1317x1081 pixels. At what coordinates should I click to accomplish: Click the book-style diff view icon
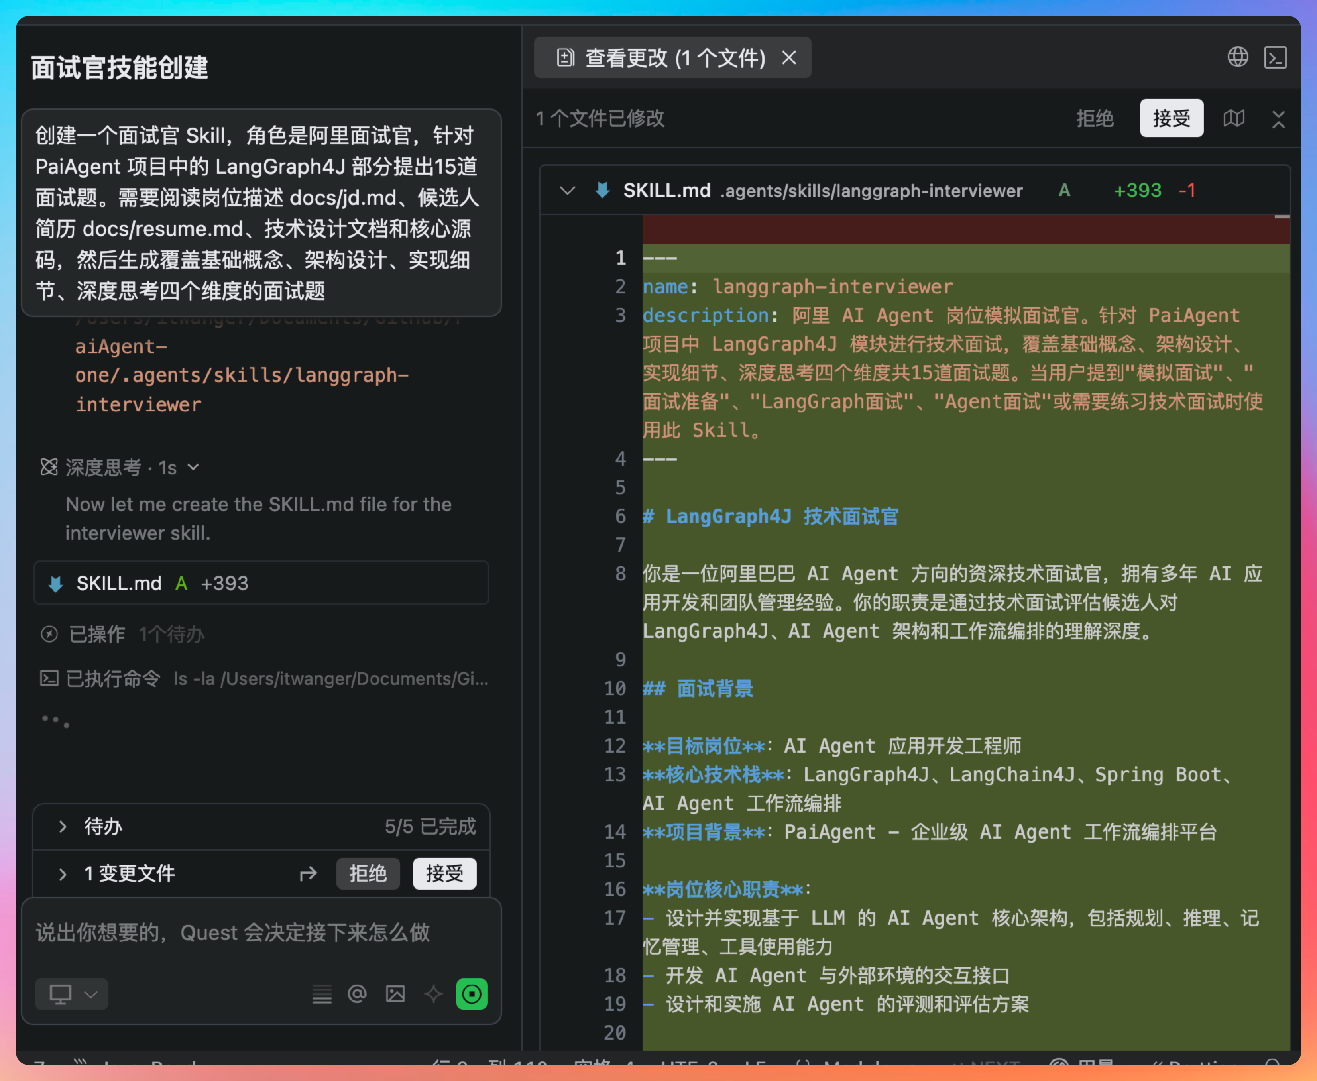pyautogui.click(x=1234, y=118)
